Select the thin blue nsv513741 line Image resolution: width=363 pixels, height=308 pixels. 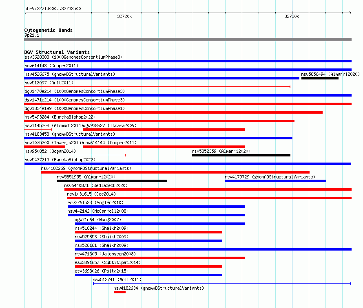[x=222, y=284]
